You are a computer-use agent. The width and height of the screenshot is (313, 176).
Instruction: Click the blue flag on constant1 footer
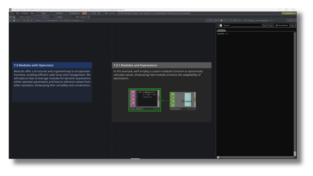click(x=191, y=109)
